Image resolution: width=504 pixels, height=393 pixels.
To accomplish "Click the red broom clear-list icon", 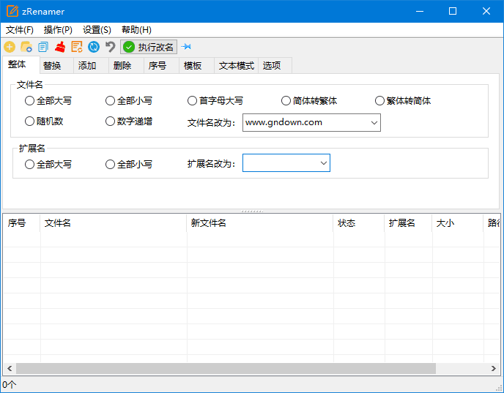I will 60,47.
